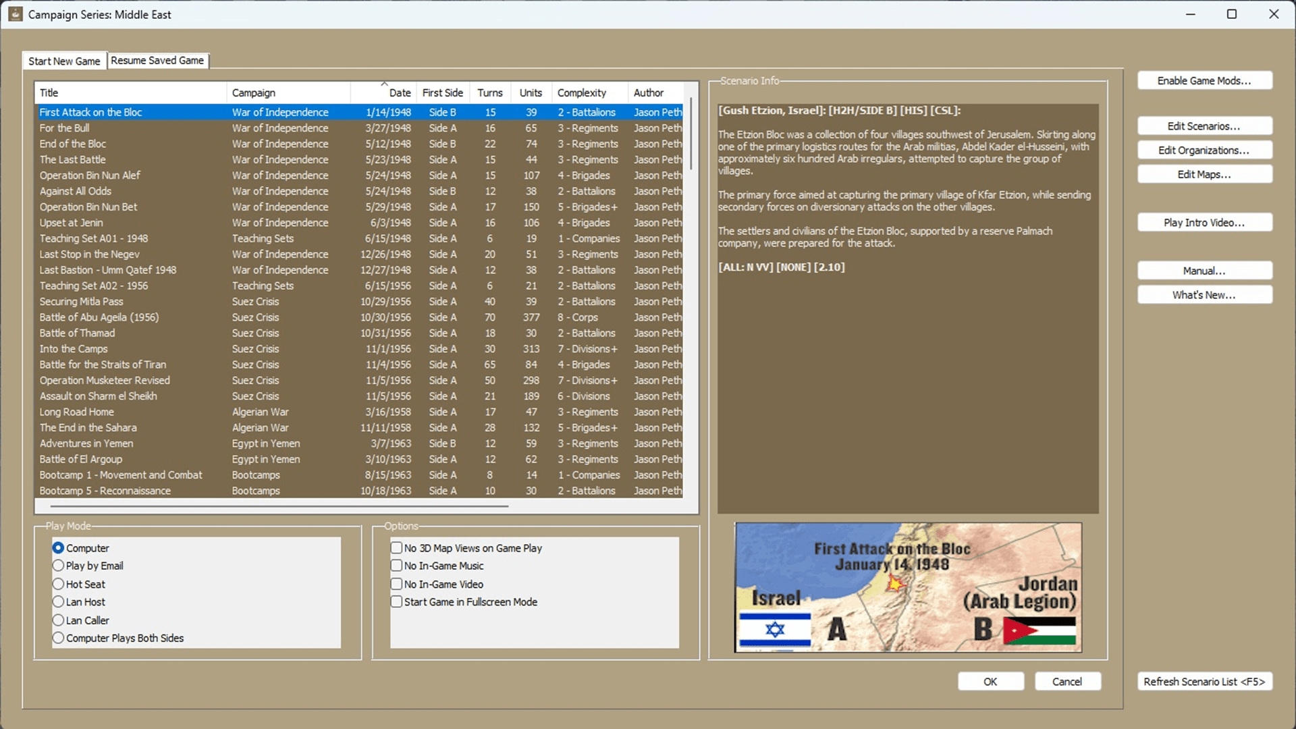Image resolution: width=1296 pixels, height=729 pixels.
Task: Check No 3D Map Views on Game Play
Action: point(397,547)
